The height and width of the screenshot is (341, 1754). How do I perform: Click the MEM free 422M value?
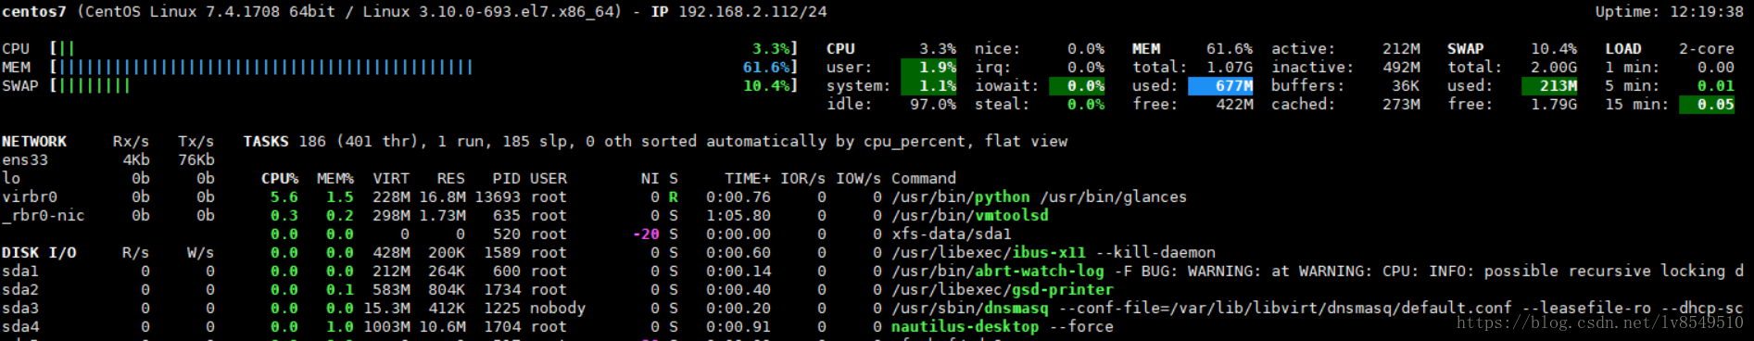(x=1234, y=104)
